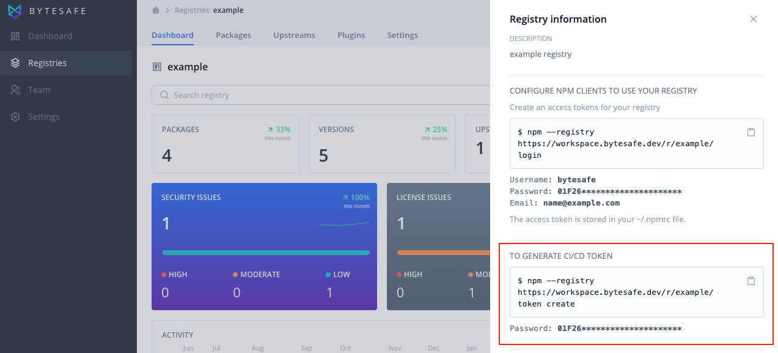
Task: Click the CI/CD token Password masked value
Action: pos(620,329)
